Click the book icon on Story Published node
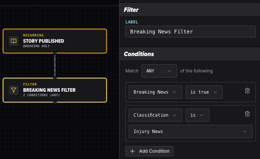Image resolution: width=260 pixels, height=159 pixels. coord(14,41)
